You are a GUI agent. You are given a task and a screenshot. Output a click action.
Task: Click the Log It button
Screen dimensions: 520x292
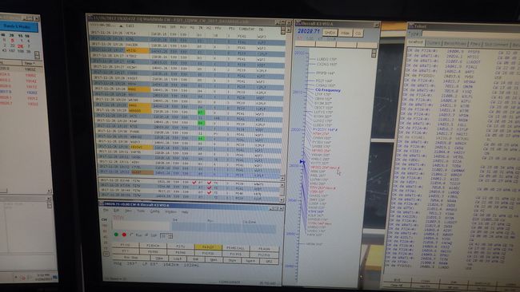tap(178, 258)
